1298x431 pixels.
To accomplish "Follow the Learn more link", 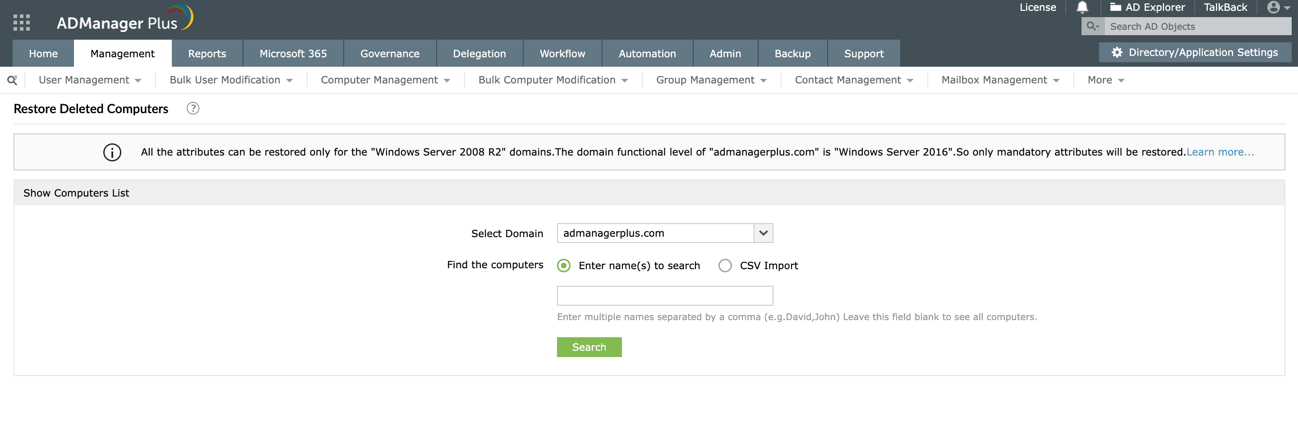I will click(x=1220, y=152).
